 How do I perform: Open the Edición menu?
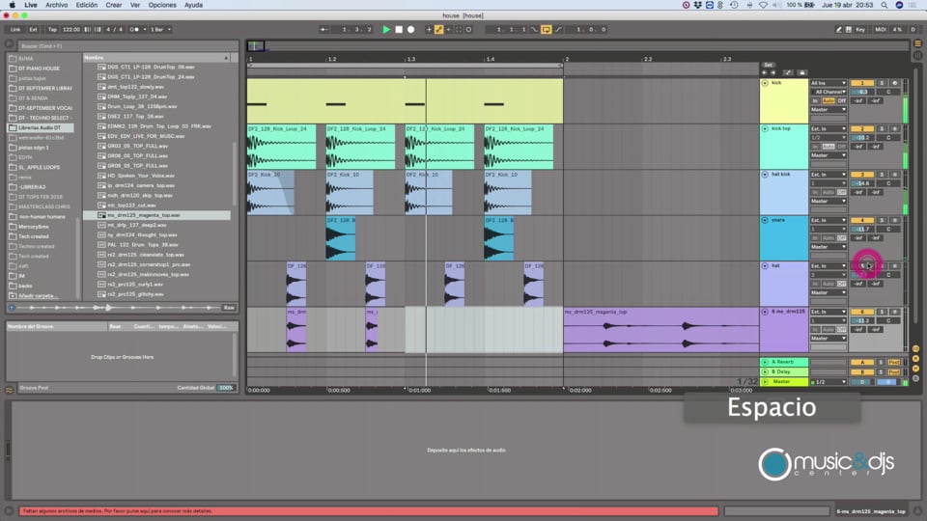86,5
